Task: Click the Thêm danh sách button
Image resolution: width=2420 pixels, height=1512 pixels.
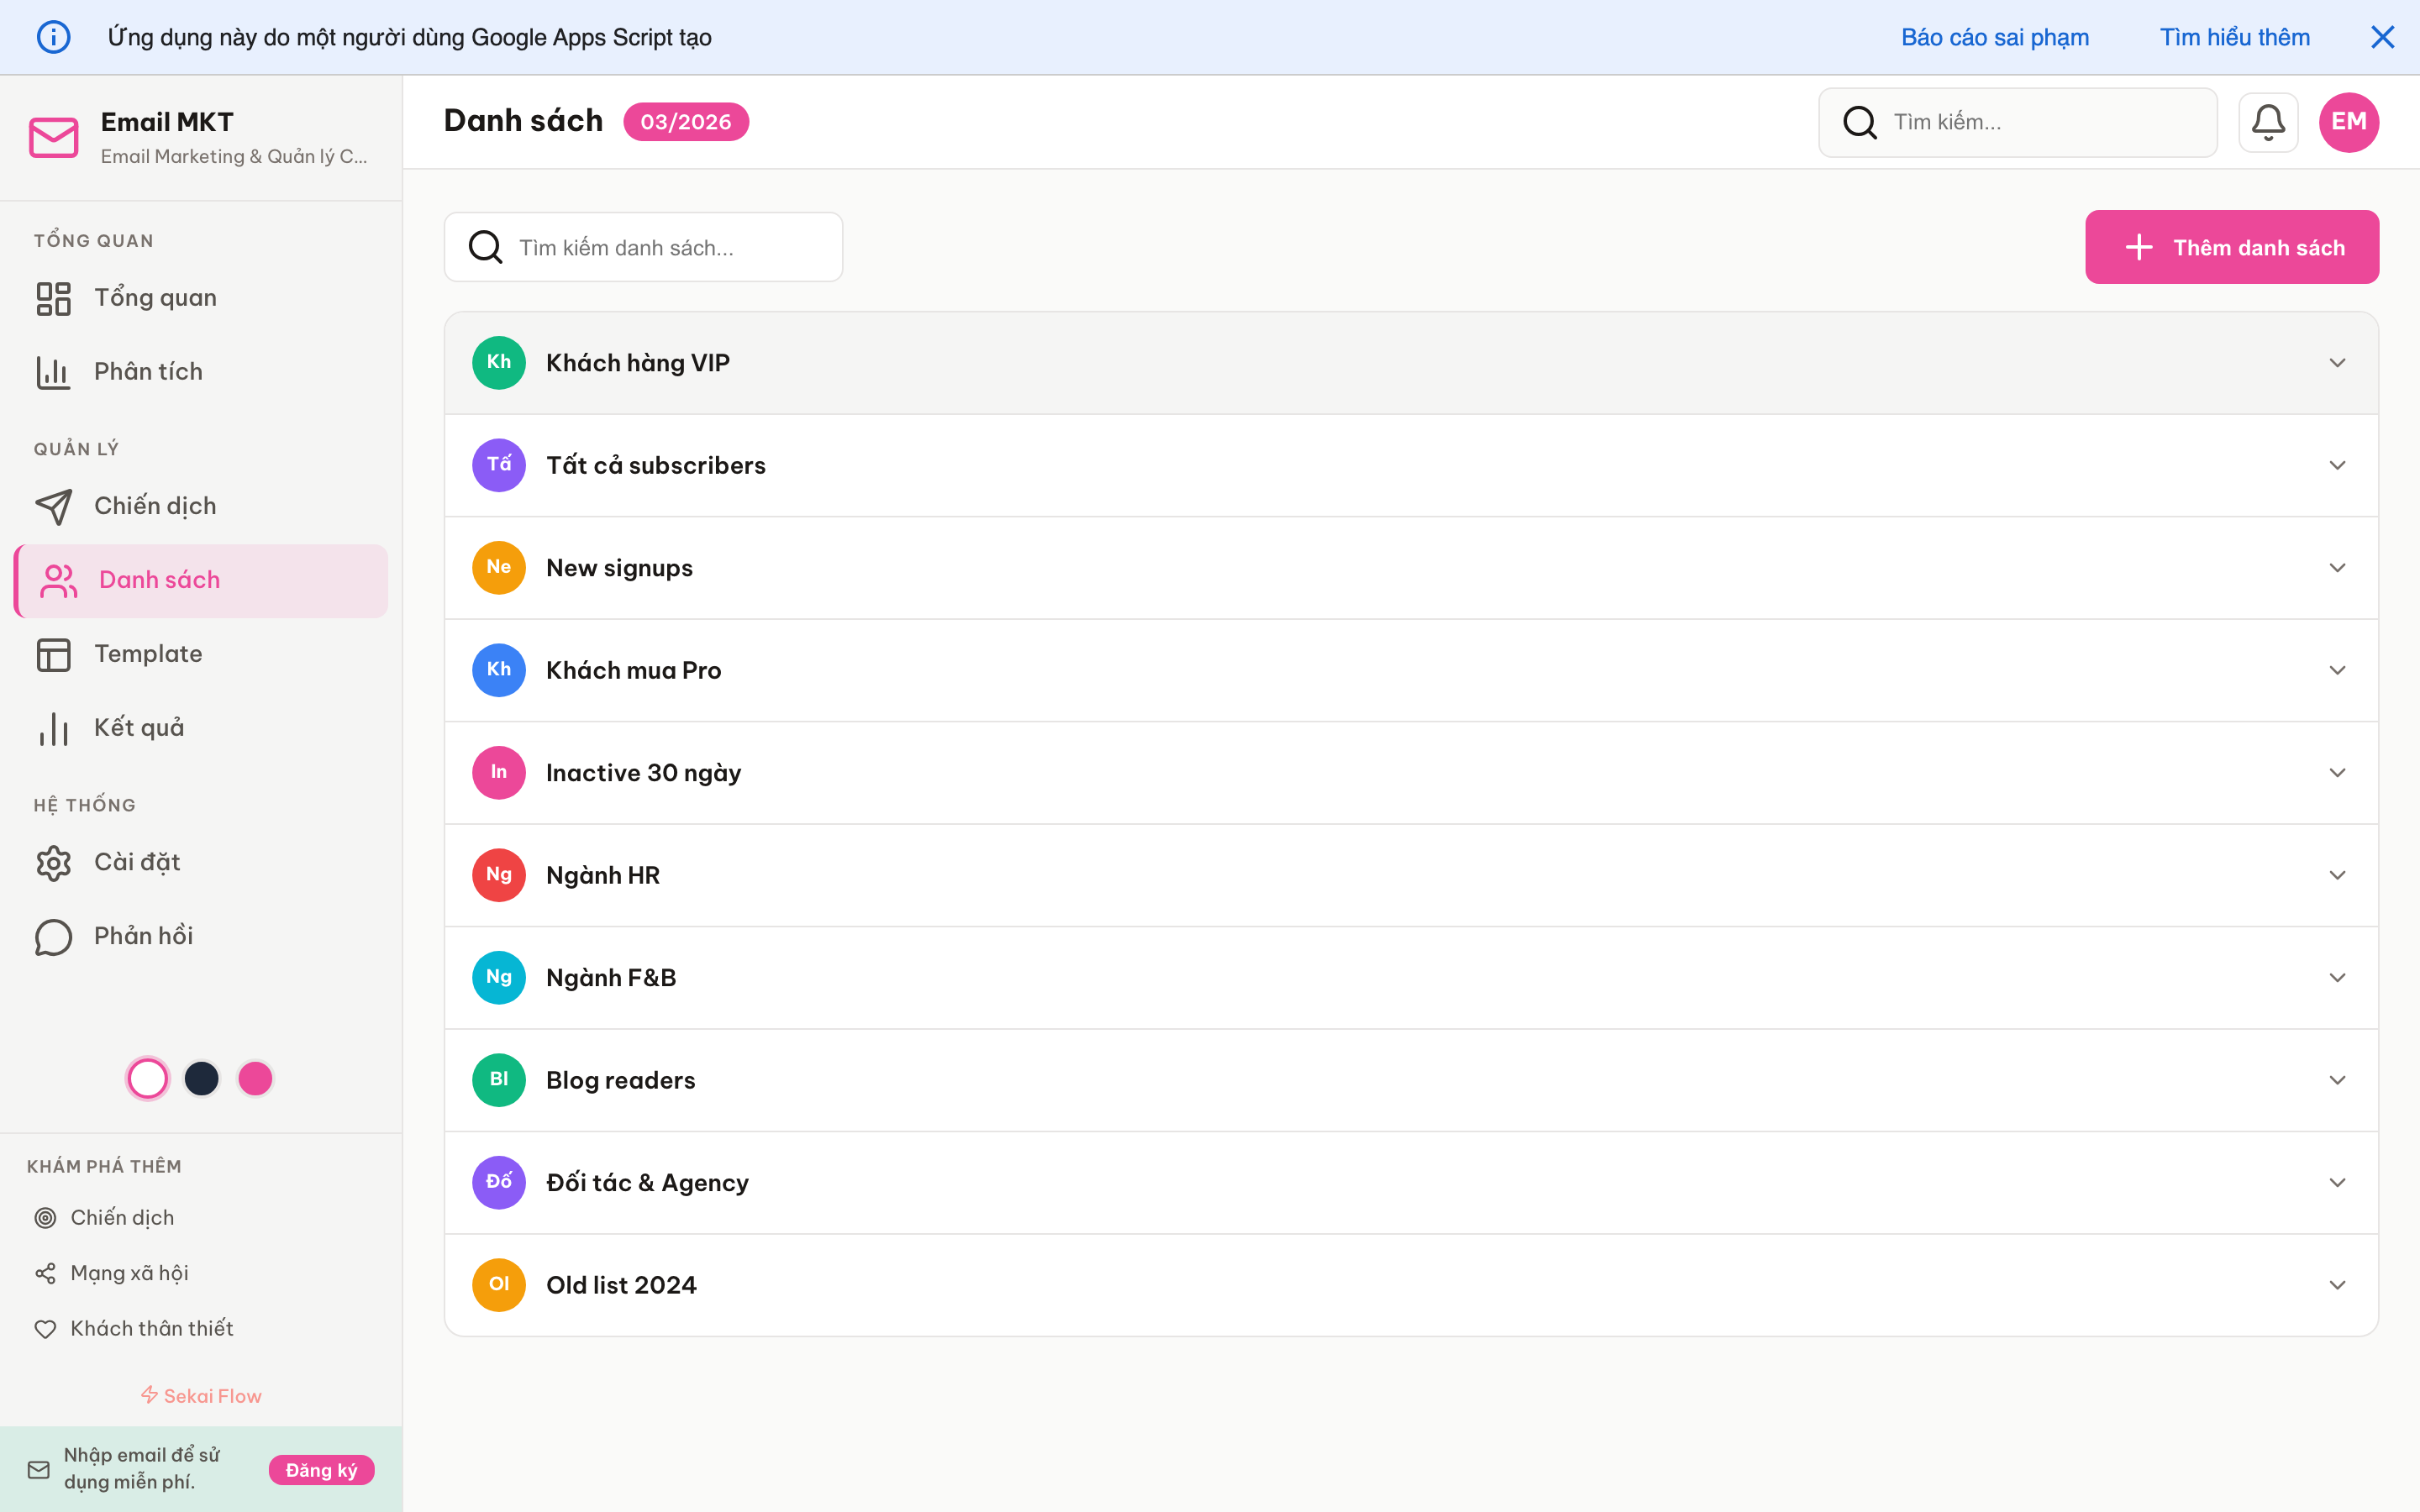Action: [2232, 247]
